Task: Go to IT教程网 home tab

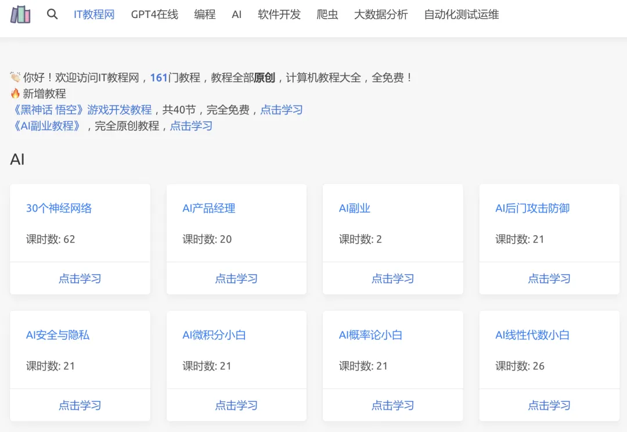Action: (x=95, y=15)
